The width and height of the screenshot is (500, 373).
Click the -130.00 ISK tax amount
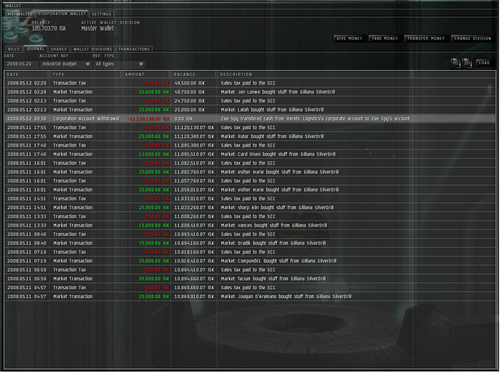coord(156,146)
